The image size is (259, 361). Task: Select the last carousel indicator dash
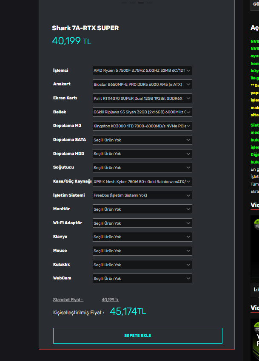point(149,3)
